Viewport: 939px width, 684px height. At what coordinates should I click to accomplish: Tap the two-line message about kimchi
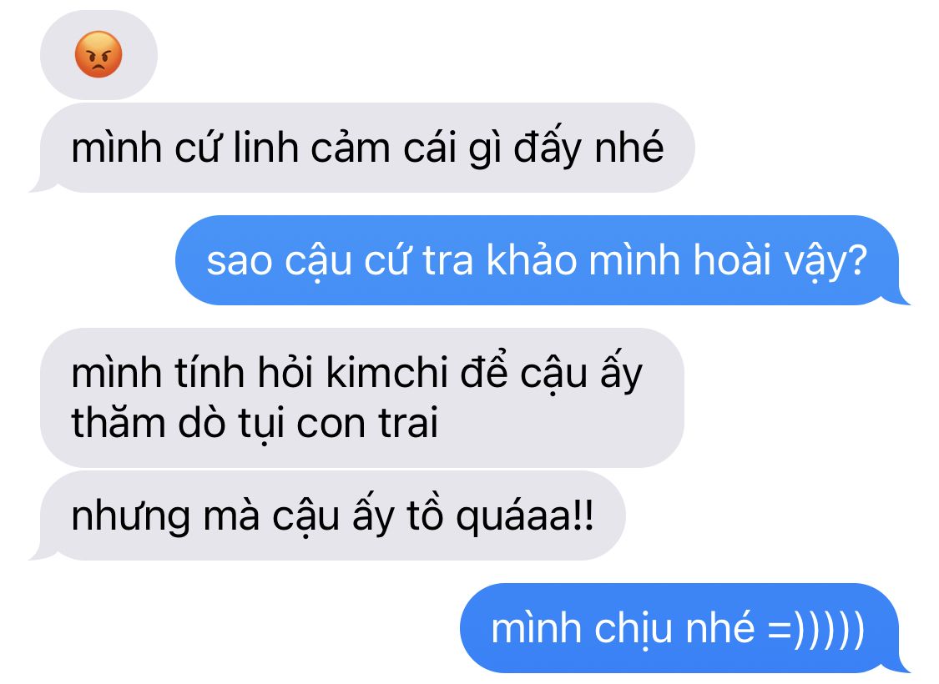(x=362, y=397)
